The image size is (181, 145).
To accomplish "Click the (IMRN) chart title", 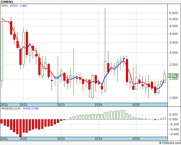I will coord(6,2).
